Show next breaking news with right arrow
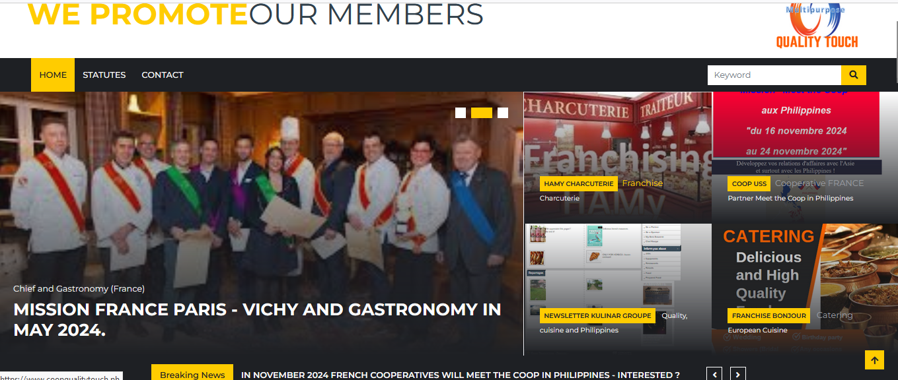The image size is (898, 380). point(738,375)
